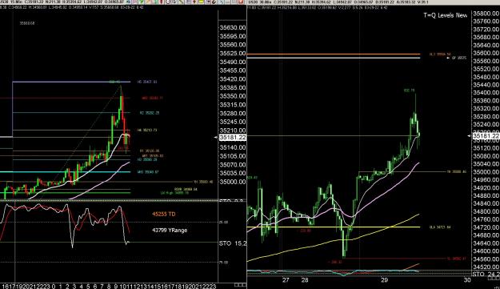Select the cyan MHG horizontal line in the left chart
This screenshot has width=500, height=289.
pos(66,172)
